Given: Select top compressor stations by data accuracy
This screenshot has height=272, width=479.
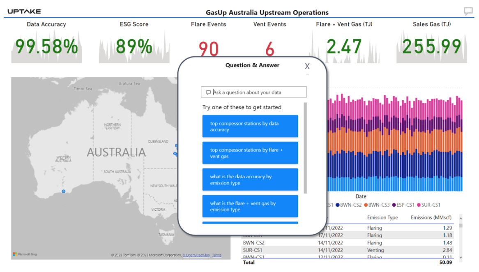Looking at the screenshot, I should [x=250, y=126].
